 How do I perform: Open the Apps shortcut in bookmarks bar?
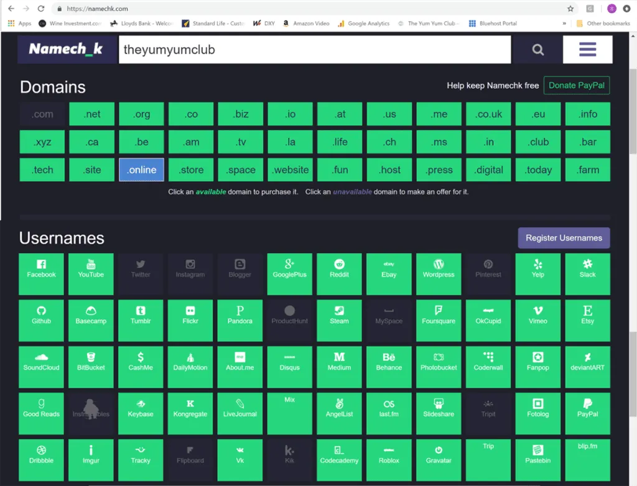[x=19, y=24]
